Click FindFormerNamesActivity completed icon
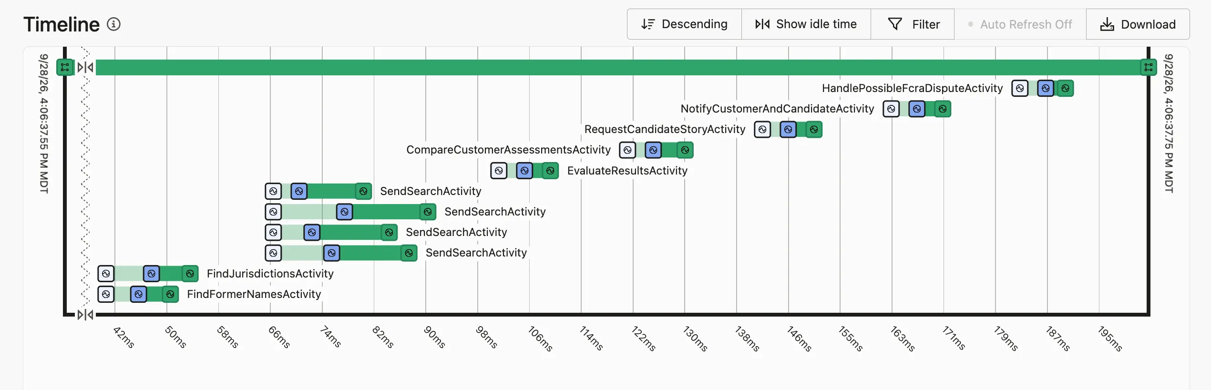The image size is (1211, 390). pos(170,294)
